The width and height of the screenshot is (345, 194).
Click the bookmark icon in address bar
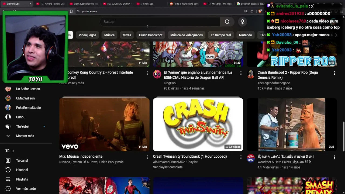[x=71, y=11]
